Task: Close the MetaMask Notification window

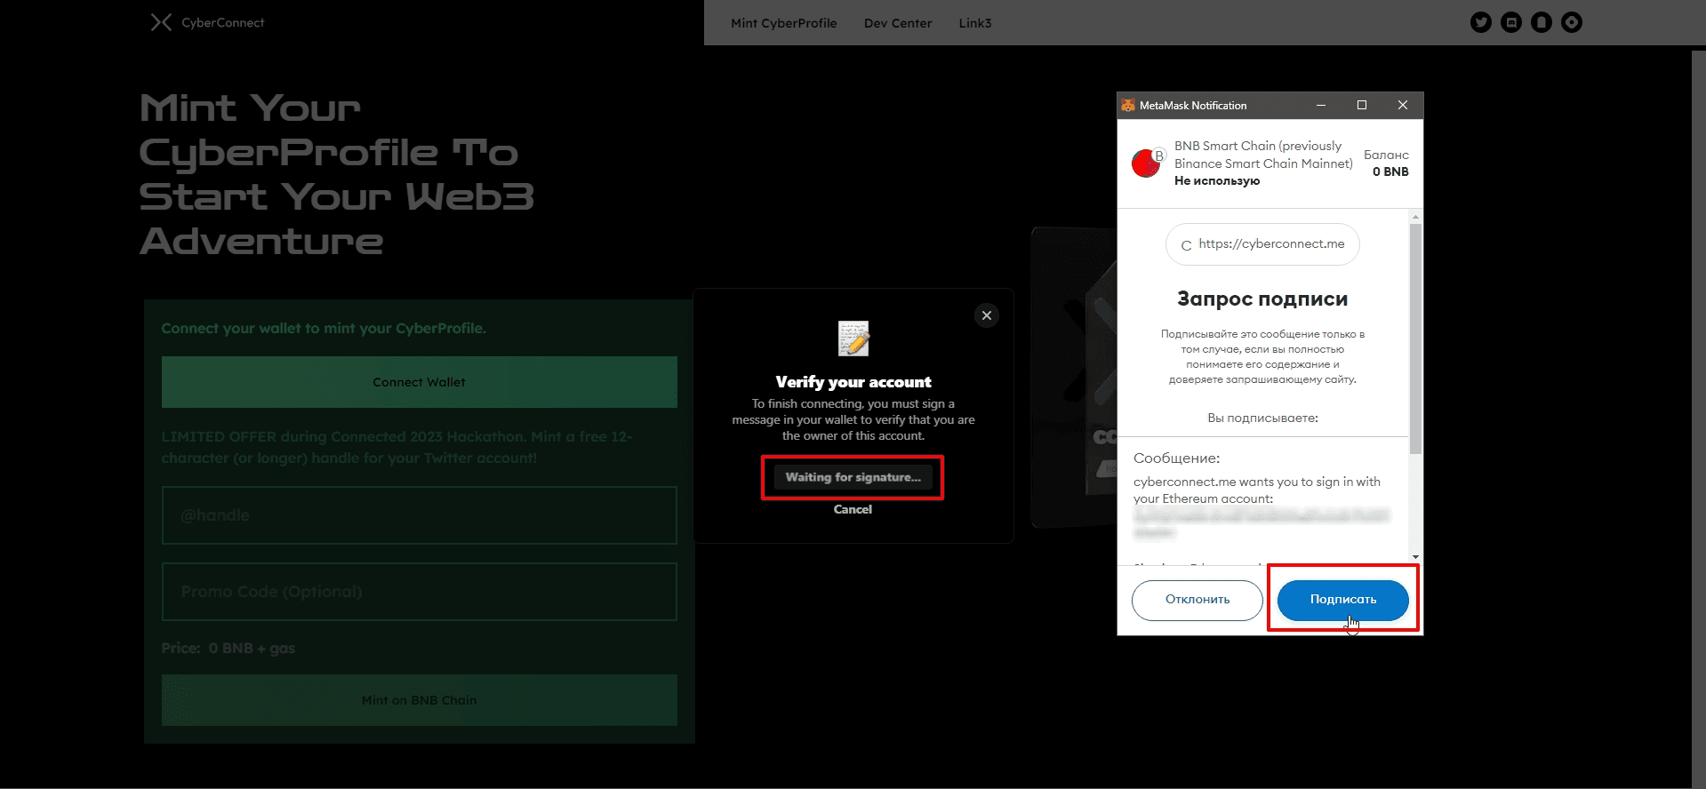Action: coord(1403,105)
